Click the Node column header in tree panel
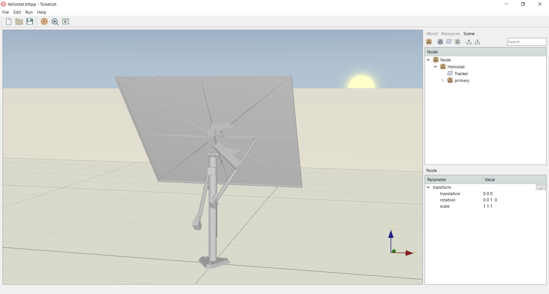549x294 pixels. [x=486, y=52]
